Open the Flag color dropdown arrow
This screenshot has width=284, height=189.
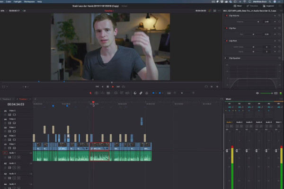(156, 93)
